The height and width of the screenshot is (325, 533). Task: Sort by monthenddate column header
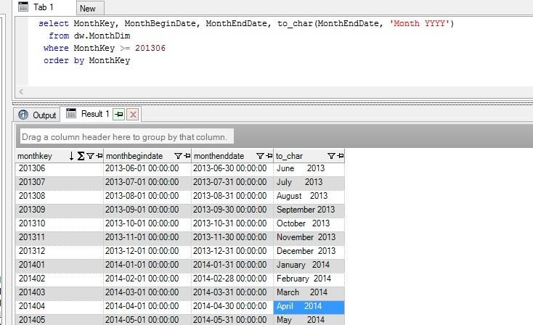219,156
